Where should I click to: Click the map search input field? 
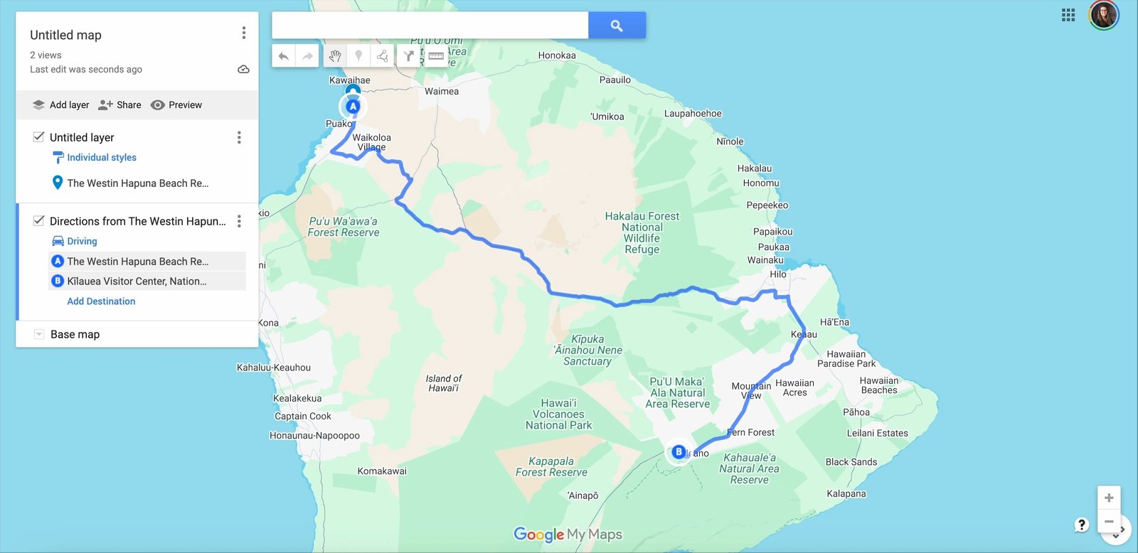click(430, 26)
